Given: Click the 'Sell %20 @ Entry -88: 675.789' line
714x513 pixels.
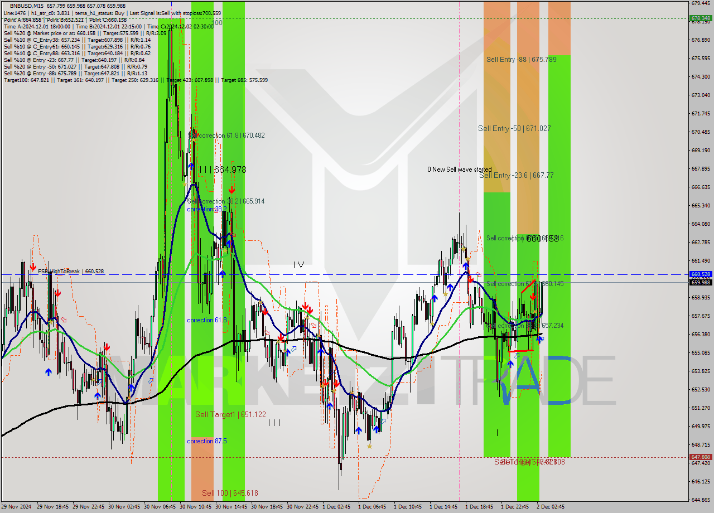Looking at the screenshot, I should point(75,74).
